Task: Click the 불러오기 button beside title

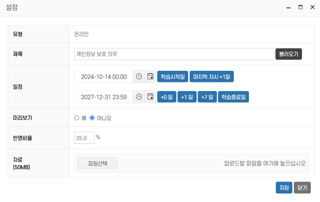Action: (x=288, y=54)
